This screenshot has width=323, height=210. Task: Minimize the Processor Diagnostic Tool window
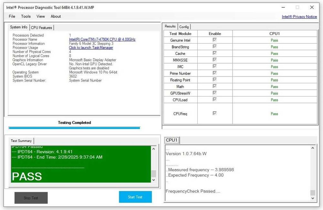click(x=283, y=7)
